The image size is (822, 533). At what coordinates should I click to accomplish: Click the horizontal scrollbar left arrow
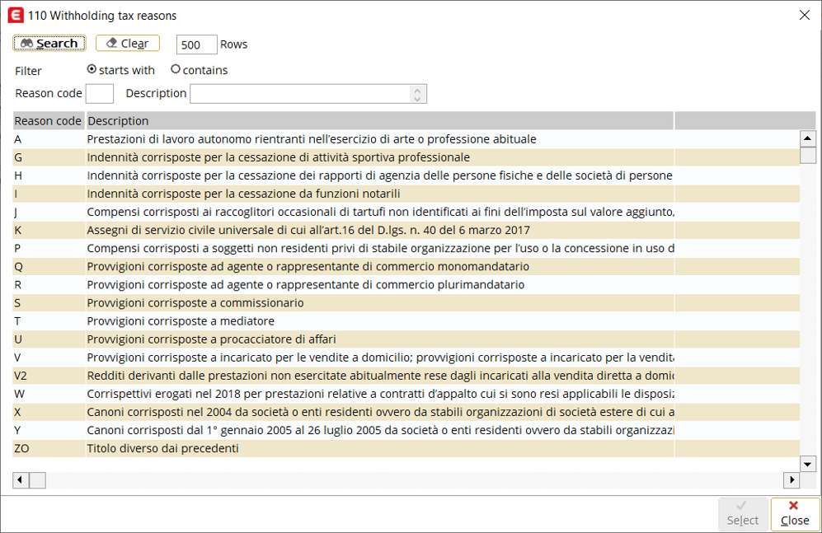(21, 480)
